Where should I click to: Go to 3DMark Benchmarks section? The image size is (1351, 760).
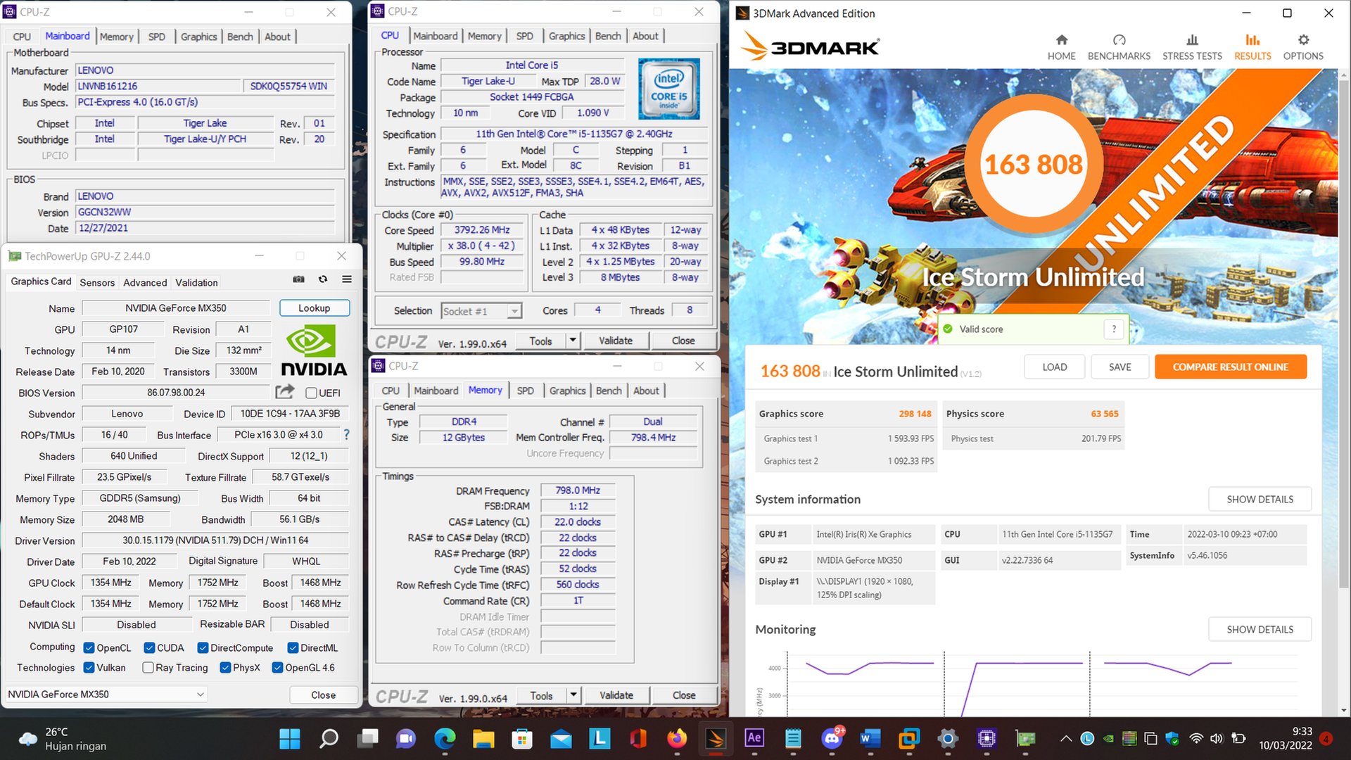pyautogui.click(x=1119, y=47)
